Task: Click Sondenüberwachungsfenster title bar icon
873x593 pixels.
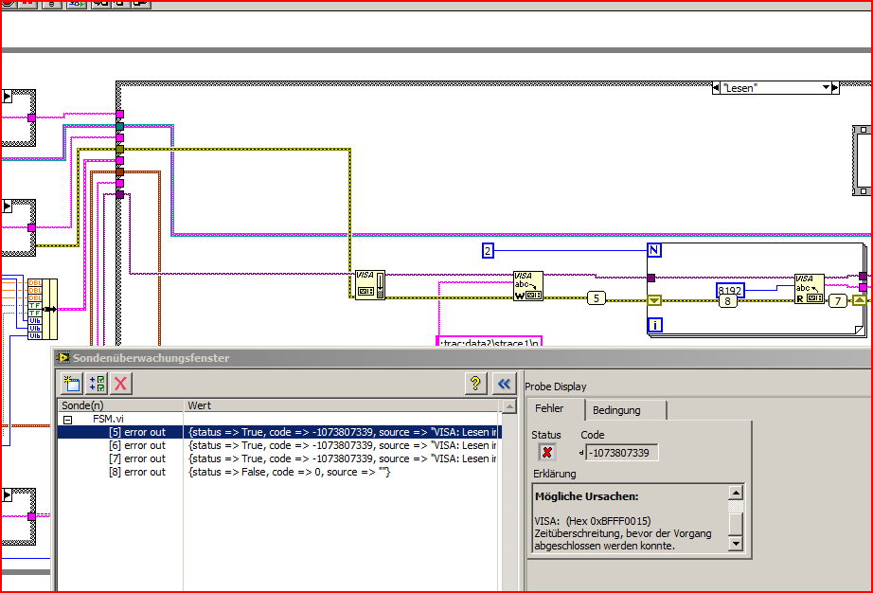Action: click(62, 357)
